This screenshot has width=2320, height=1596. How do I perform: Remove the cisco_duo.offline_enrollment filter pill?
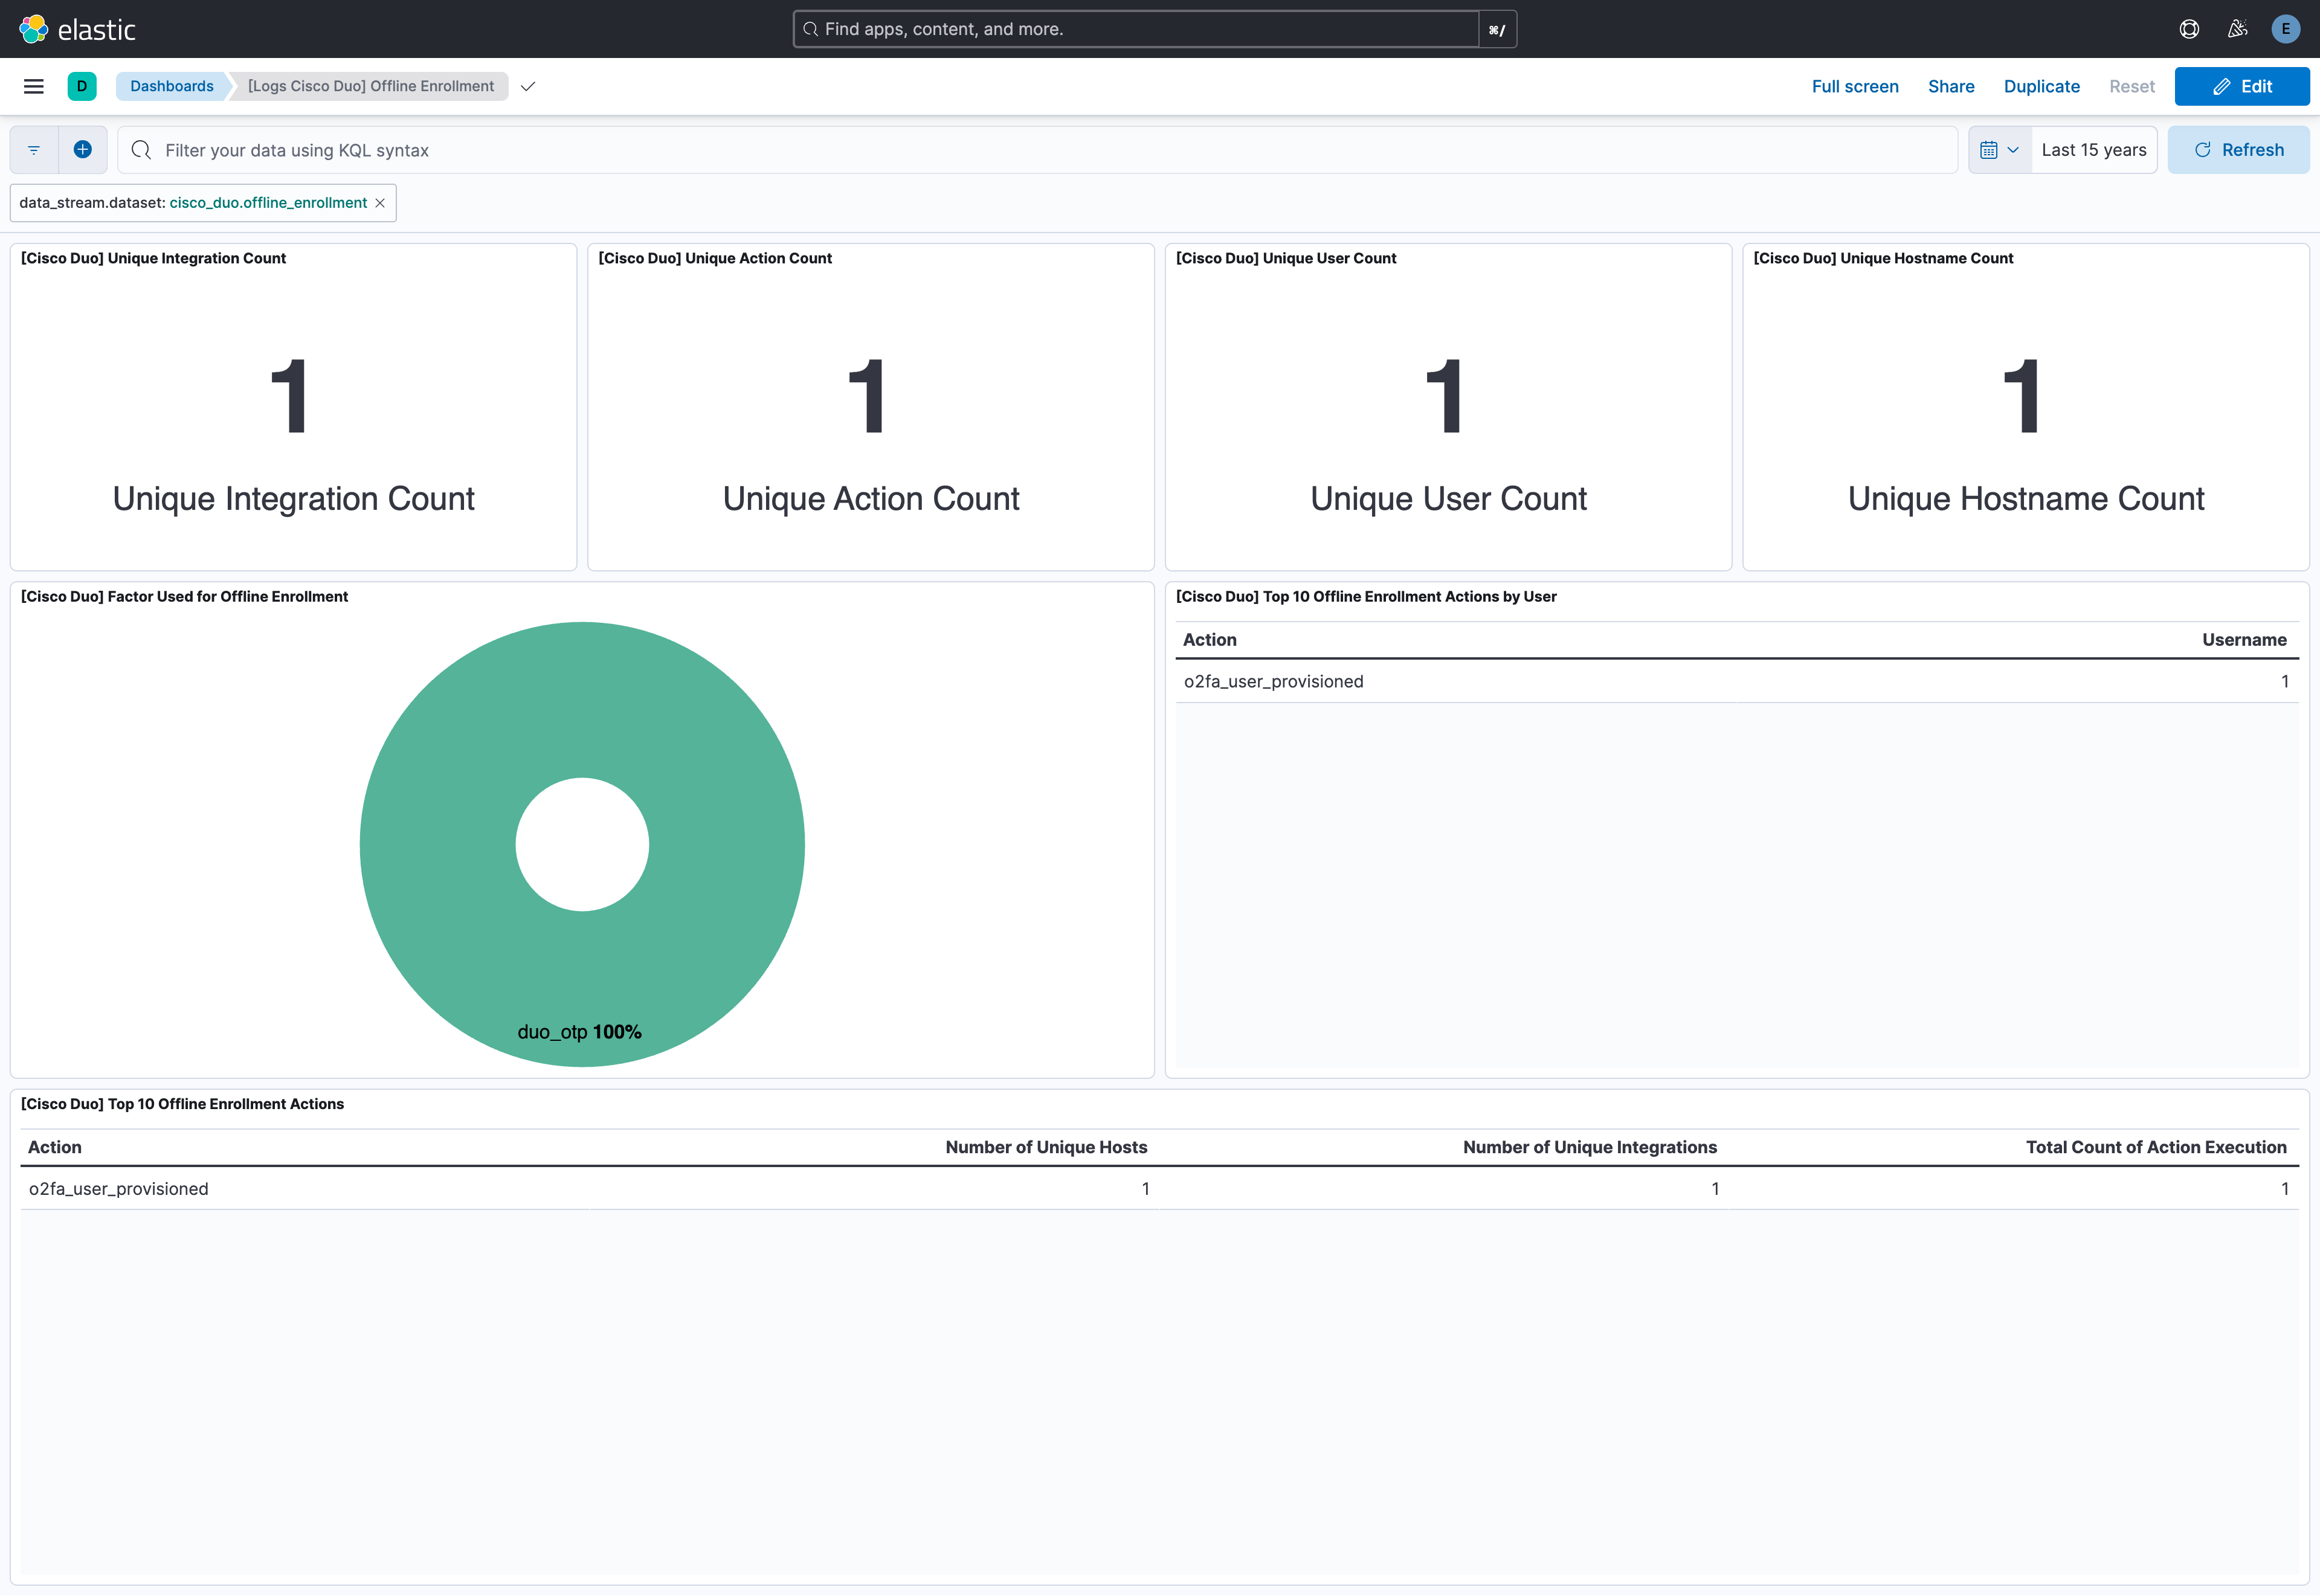pos(381,202)
